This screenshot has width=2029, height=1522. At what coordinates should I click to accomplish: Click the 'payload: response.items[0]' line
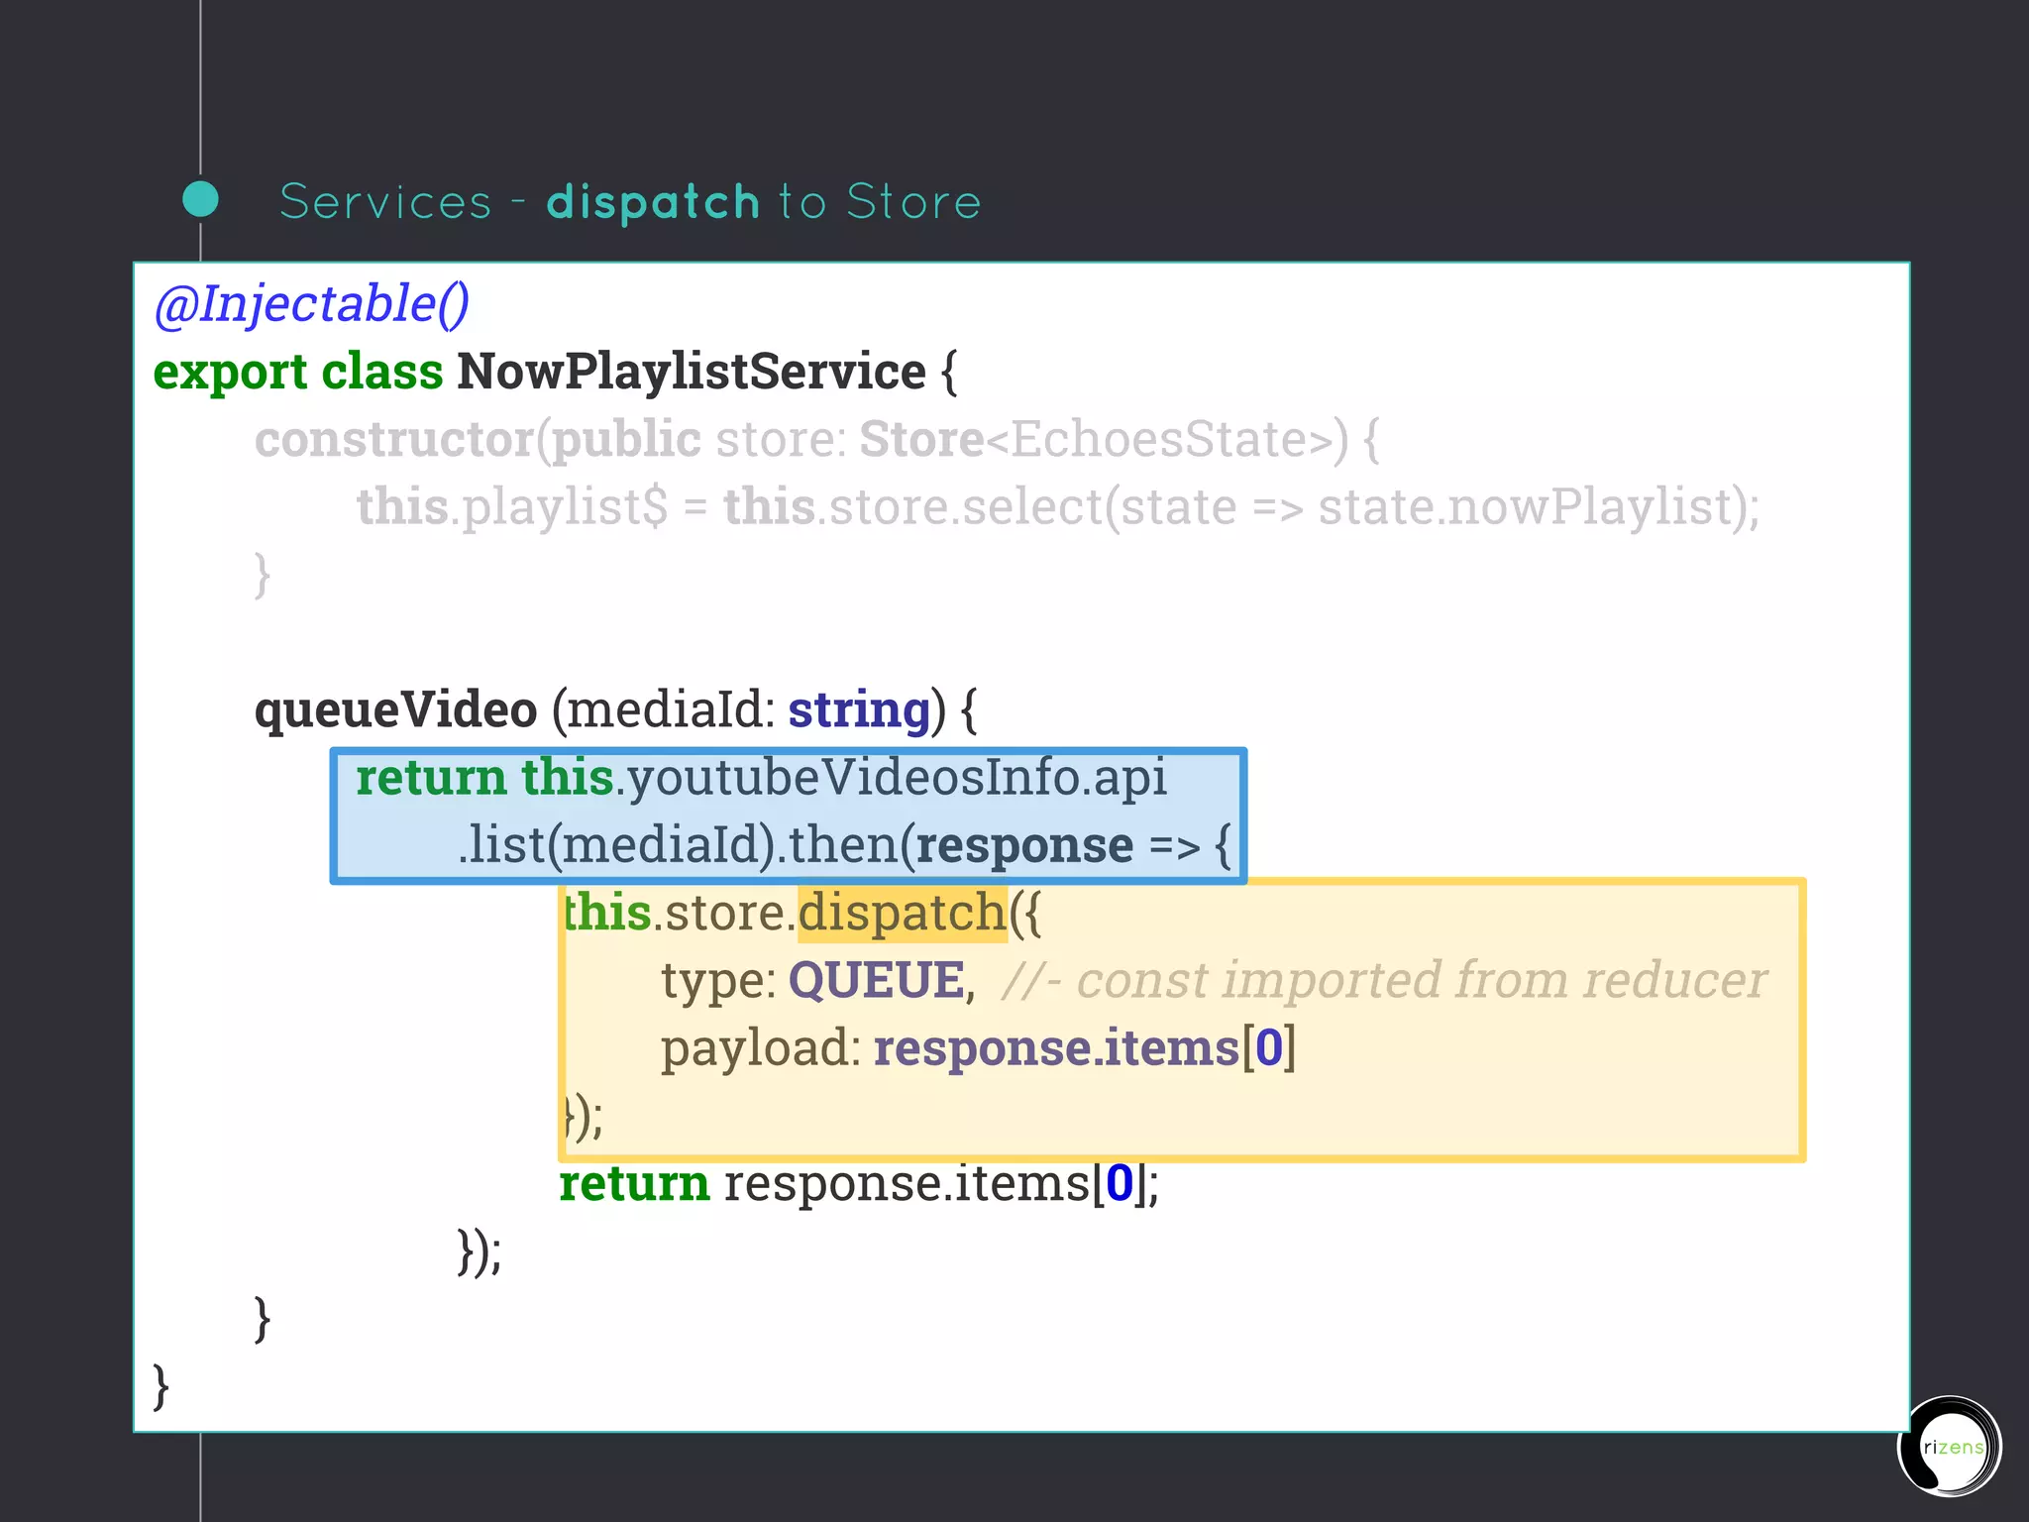978,1048
